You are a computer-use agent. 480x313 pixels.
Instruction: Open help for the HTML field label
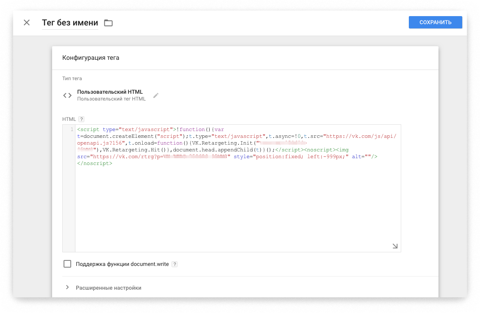click(x=81, y=119)
